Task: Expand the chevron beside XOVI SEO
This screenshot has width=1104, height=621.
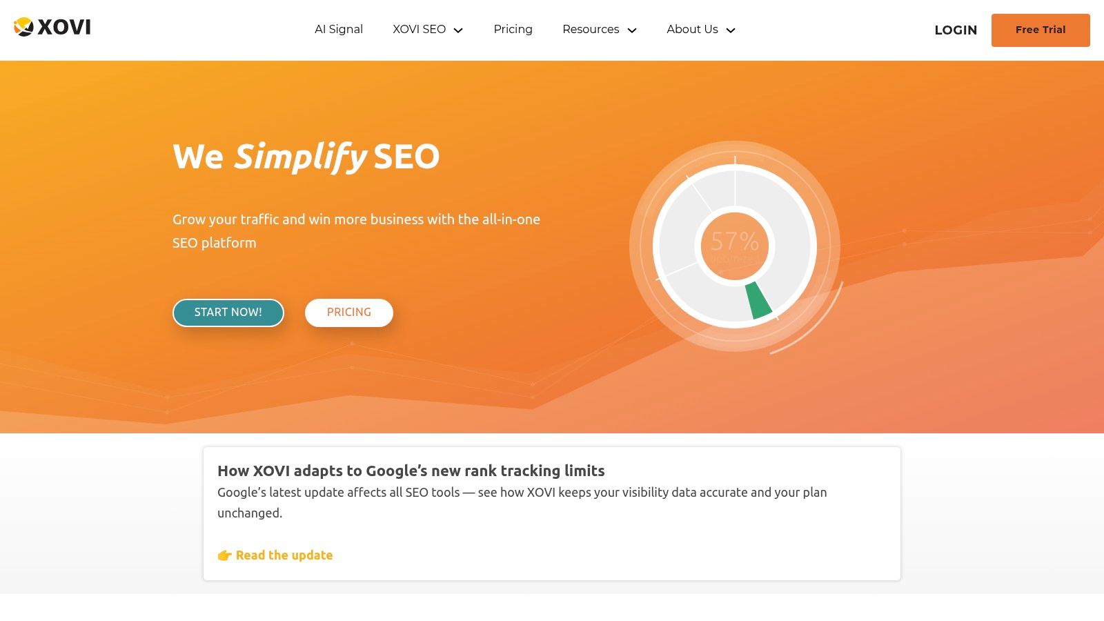Action: click(458, 30)
